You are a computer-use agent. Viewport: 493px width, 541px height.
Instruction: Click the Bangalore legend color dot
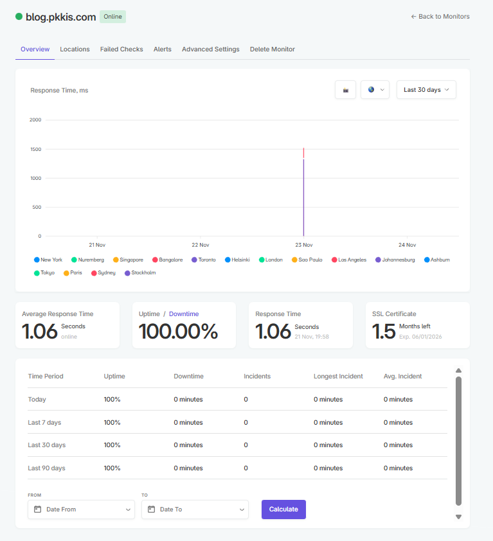[x=155, y=260]
